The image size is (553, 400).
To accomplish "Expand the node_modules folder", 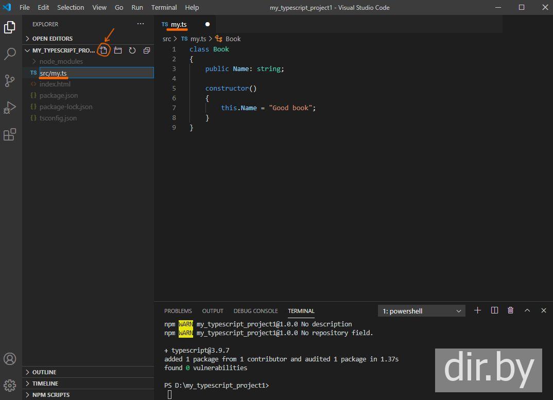I will click(61, 61).
